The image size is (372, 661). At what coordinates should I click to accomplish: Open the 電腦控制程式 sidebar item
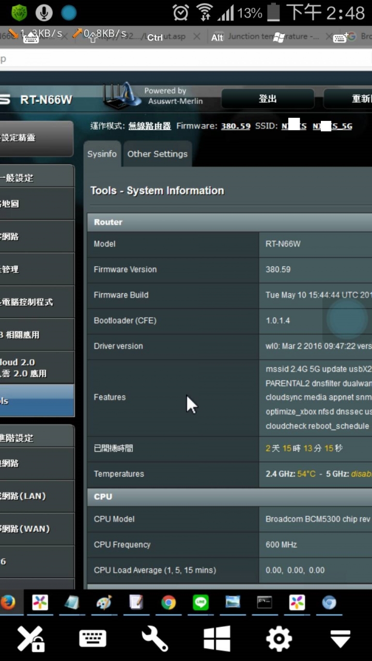pos(37,302)
